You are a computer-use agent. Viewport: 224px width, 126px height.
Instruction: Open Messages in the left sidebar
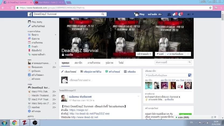click(34, 38)
